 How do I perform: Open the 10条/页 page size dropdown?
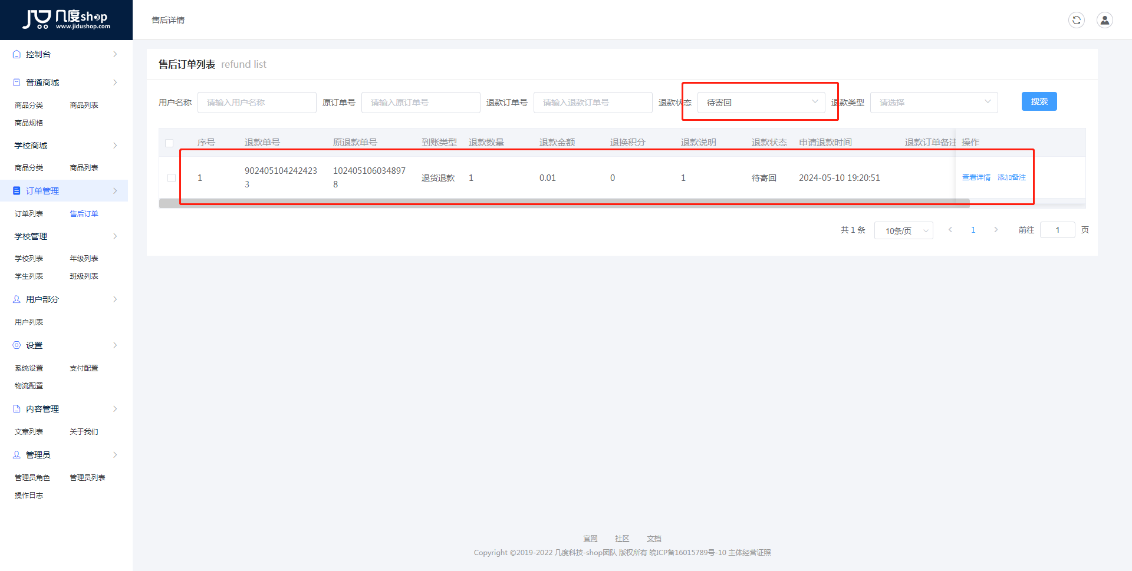coord(903,230)
